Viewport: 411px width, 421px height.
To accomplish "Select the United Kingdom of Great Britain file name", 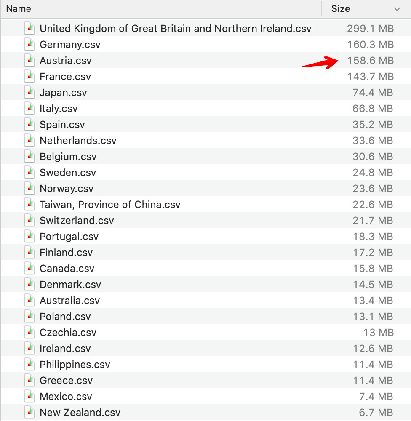I will [176, 29].
